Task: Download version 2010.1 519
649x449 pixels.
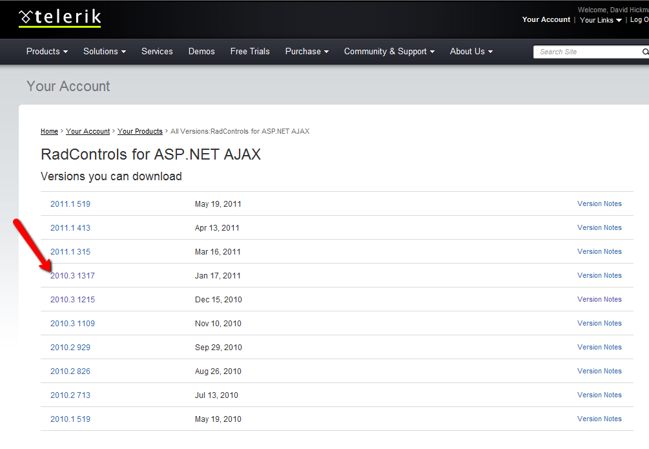Action: click(x=70, y=419)
